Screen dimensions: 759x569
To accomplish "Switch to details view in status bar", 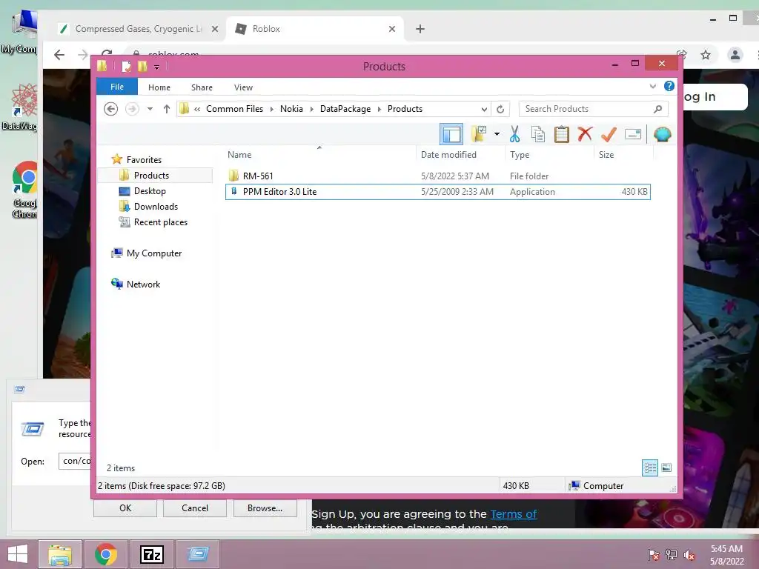I will pyautogui.click(x=649, y=467).
